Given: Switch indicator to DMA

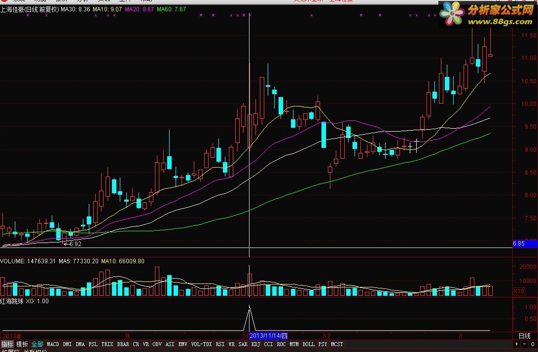Looking at the screenshot, I should pos(80,344).
